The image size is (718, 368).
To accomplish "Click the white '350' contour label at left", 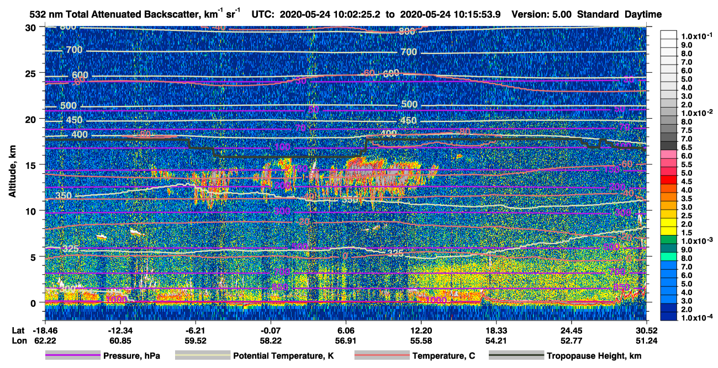I will point(64,195).
